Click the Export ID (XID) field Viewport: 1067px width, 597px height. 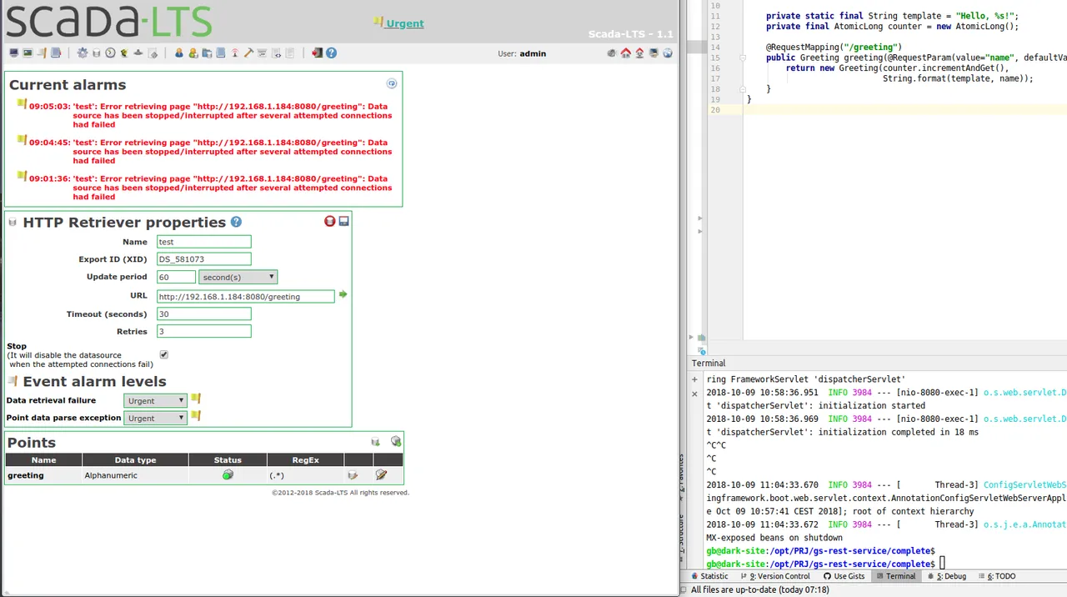click(203, 259)
